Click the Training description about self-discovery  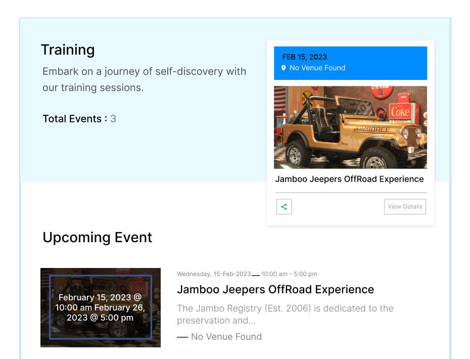pos(144,79)
